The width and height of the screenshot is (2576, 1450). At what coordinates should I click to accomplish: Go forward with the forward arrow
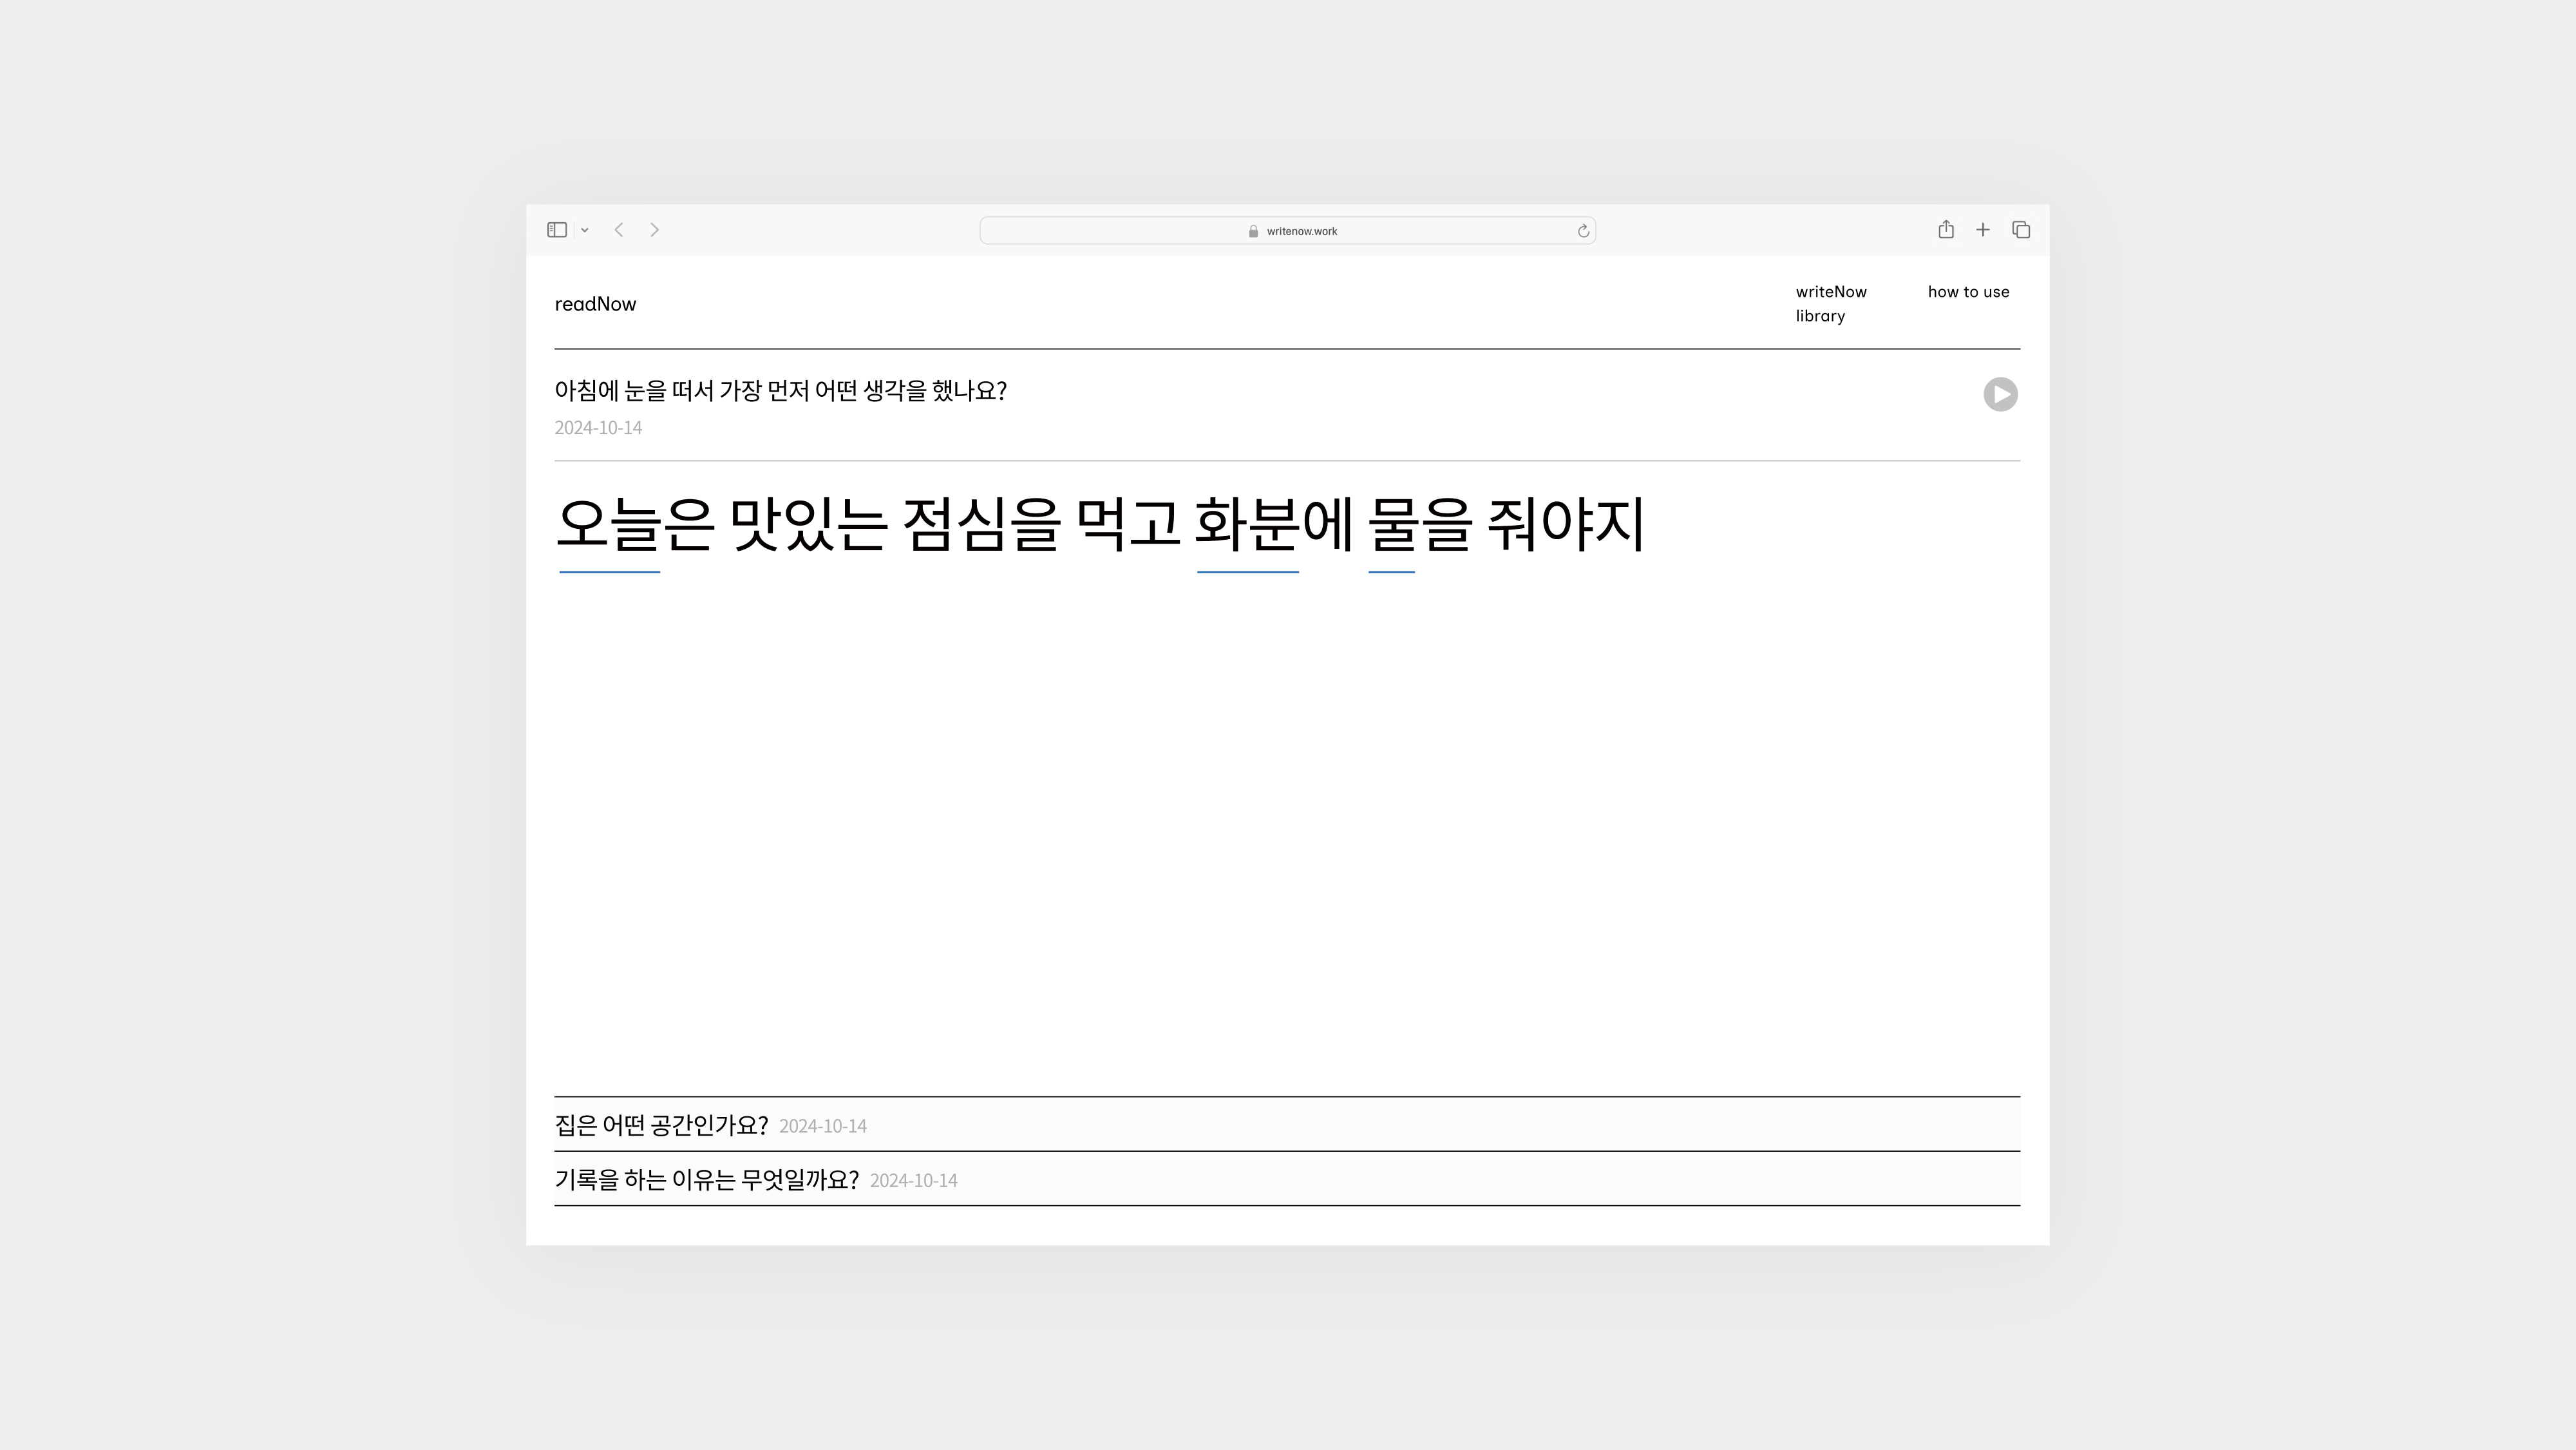[655, 230]
